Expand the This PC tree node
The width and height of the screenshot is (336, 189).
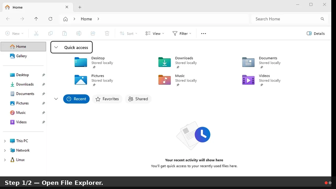coord(5,141)
